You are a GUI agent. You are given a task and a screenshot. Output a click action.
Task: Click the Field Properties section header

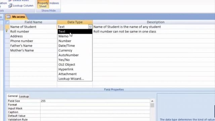[x=114, y=90]
